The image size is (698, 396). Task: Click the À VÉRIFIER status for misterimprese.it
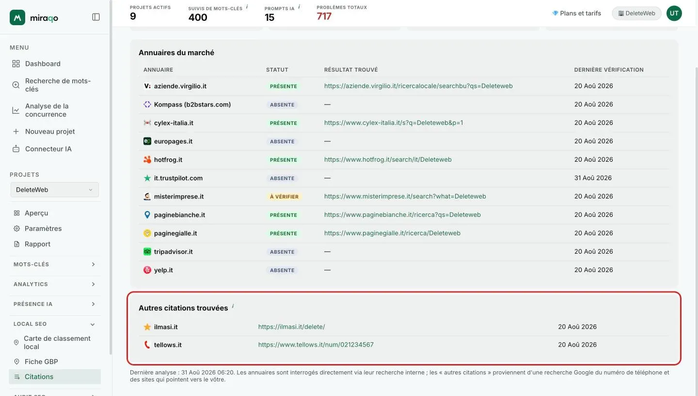[x=284, y=197]
